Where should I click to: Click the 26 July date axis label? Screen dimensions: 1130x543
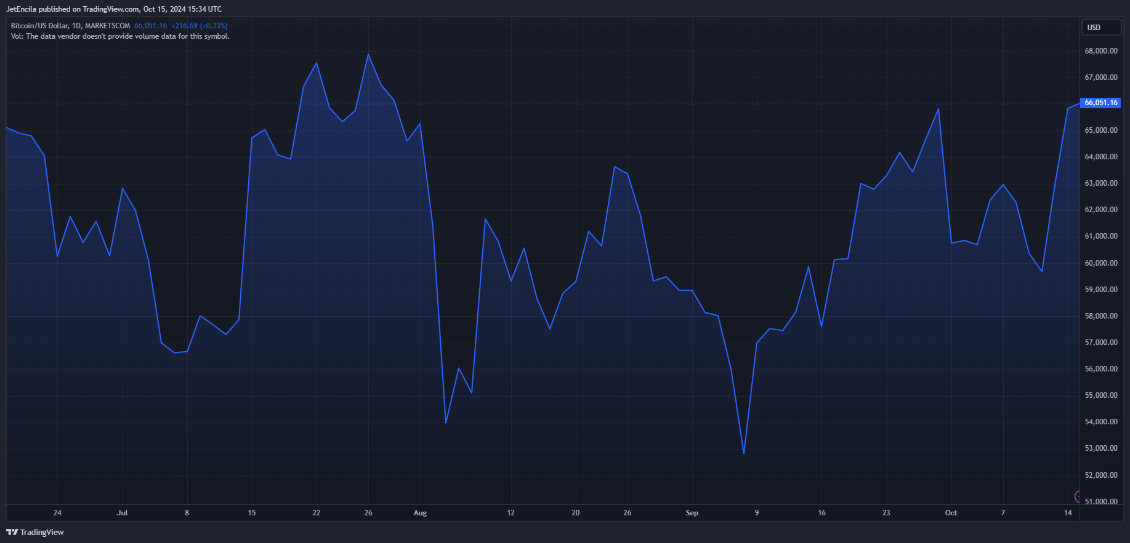tap(368, 513)
